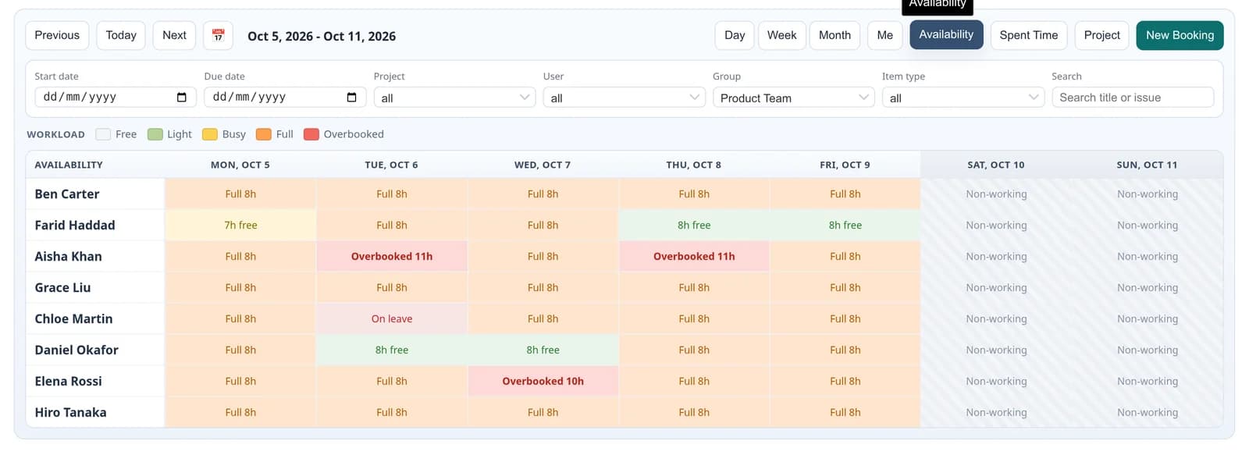Create a New Booking
The image size is (1249, 455).
point(1180,35)
